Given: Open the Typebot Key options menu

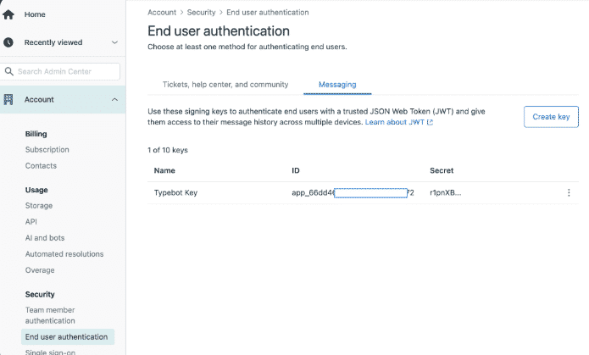Looking at the screenshot, I should (x=568, y=193).
